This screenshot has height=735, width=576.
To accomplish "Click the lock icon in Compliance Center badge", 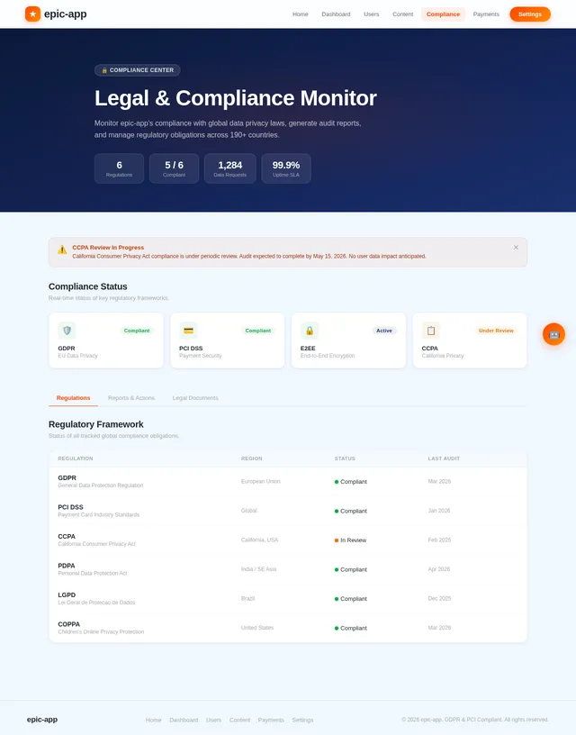I will tap(104, 70).
